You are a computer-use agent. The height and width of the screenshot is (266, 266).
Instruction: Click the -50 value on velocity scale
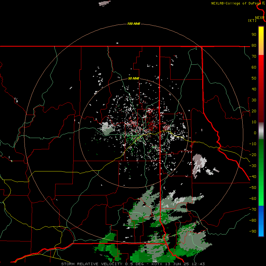click(x=253, y=188)
